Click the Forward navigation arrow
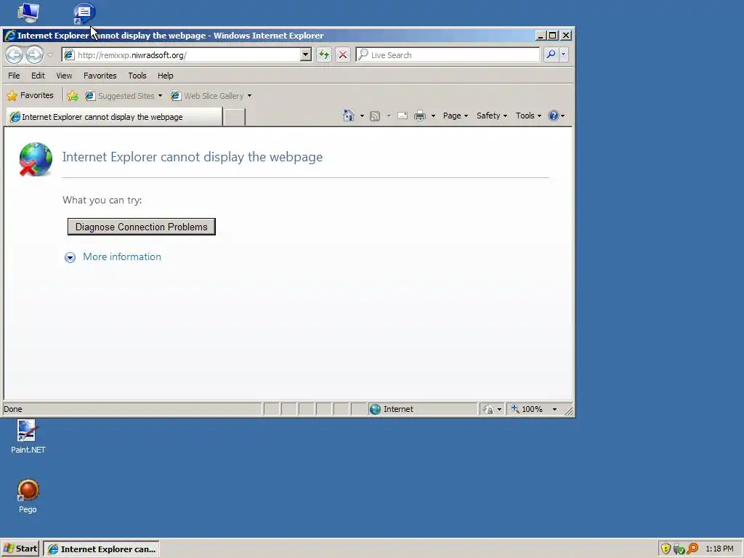Screen dimensions: 744x558 (34, 55)
